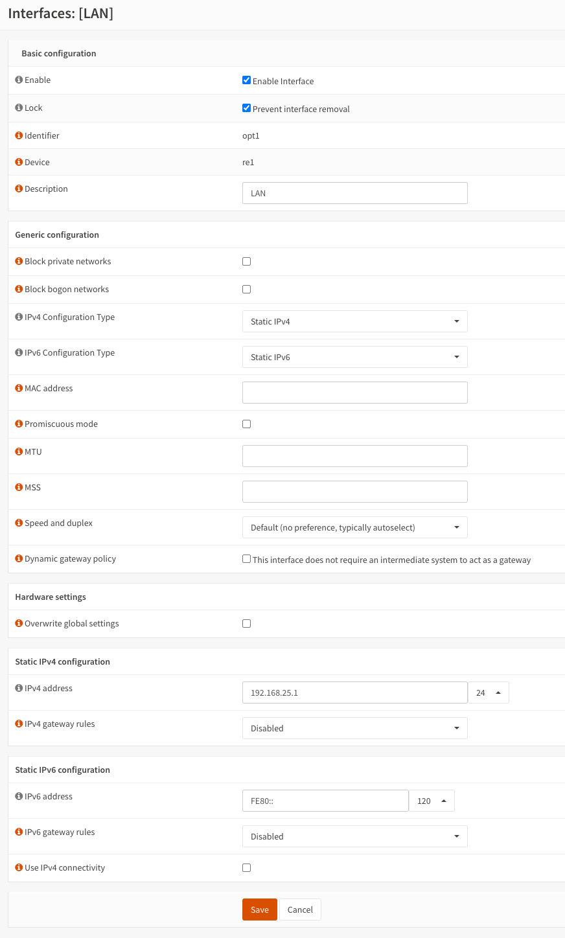Click the Generic configuration section header
565x938 pixels.
[x=57, y=234]
